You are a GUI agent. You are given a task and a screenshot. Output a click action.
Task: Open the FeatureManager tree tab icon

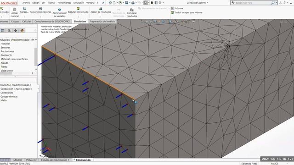tap(3, 31)
